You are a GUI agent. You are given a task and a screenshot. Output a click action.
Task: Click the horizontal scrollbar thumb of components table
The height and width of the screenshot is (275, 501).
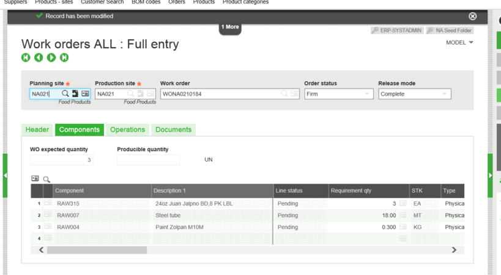pyautogui.click(x=97, y=250)
